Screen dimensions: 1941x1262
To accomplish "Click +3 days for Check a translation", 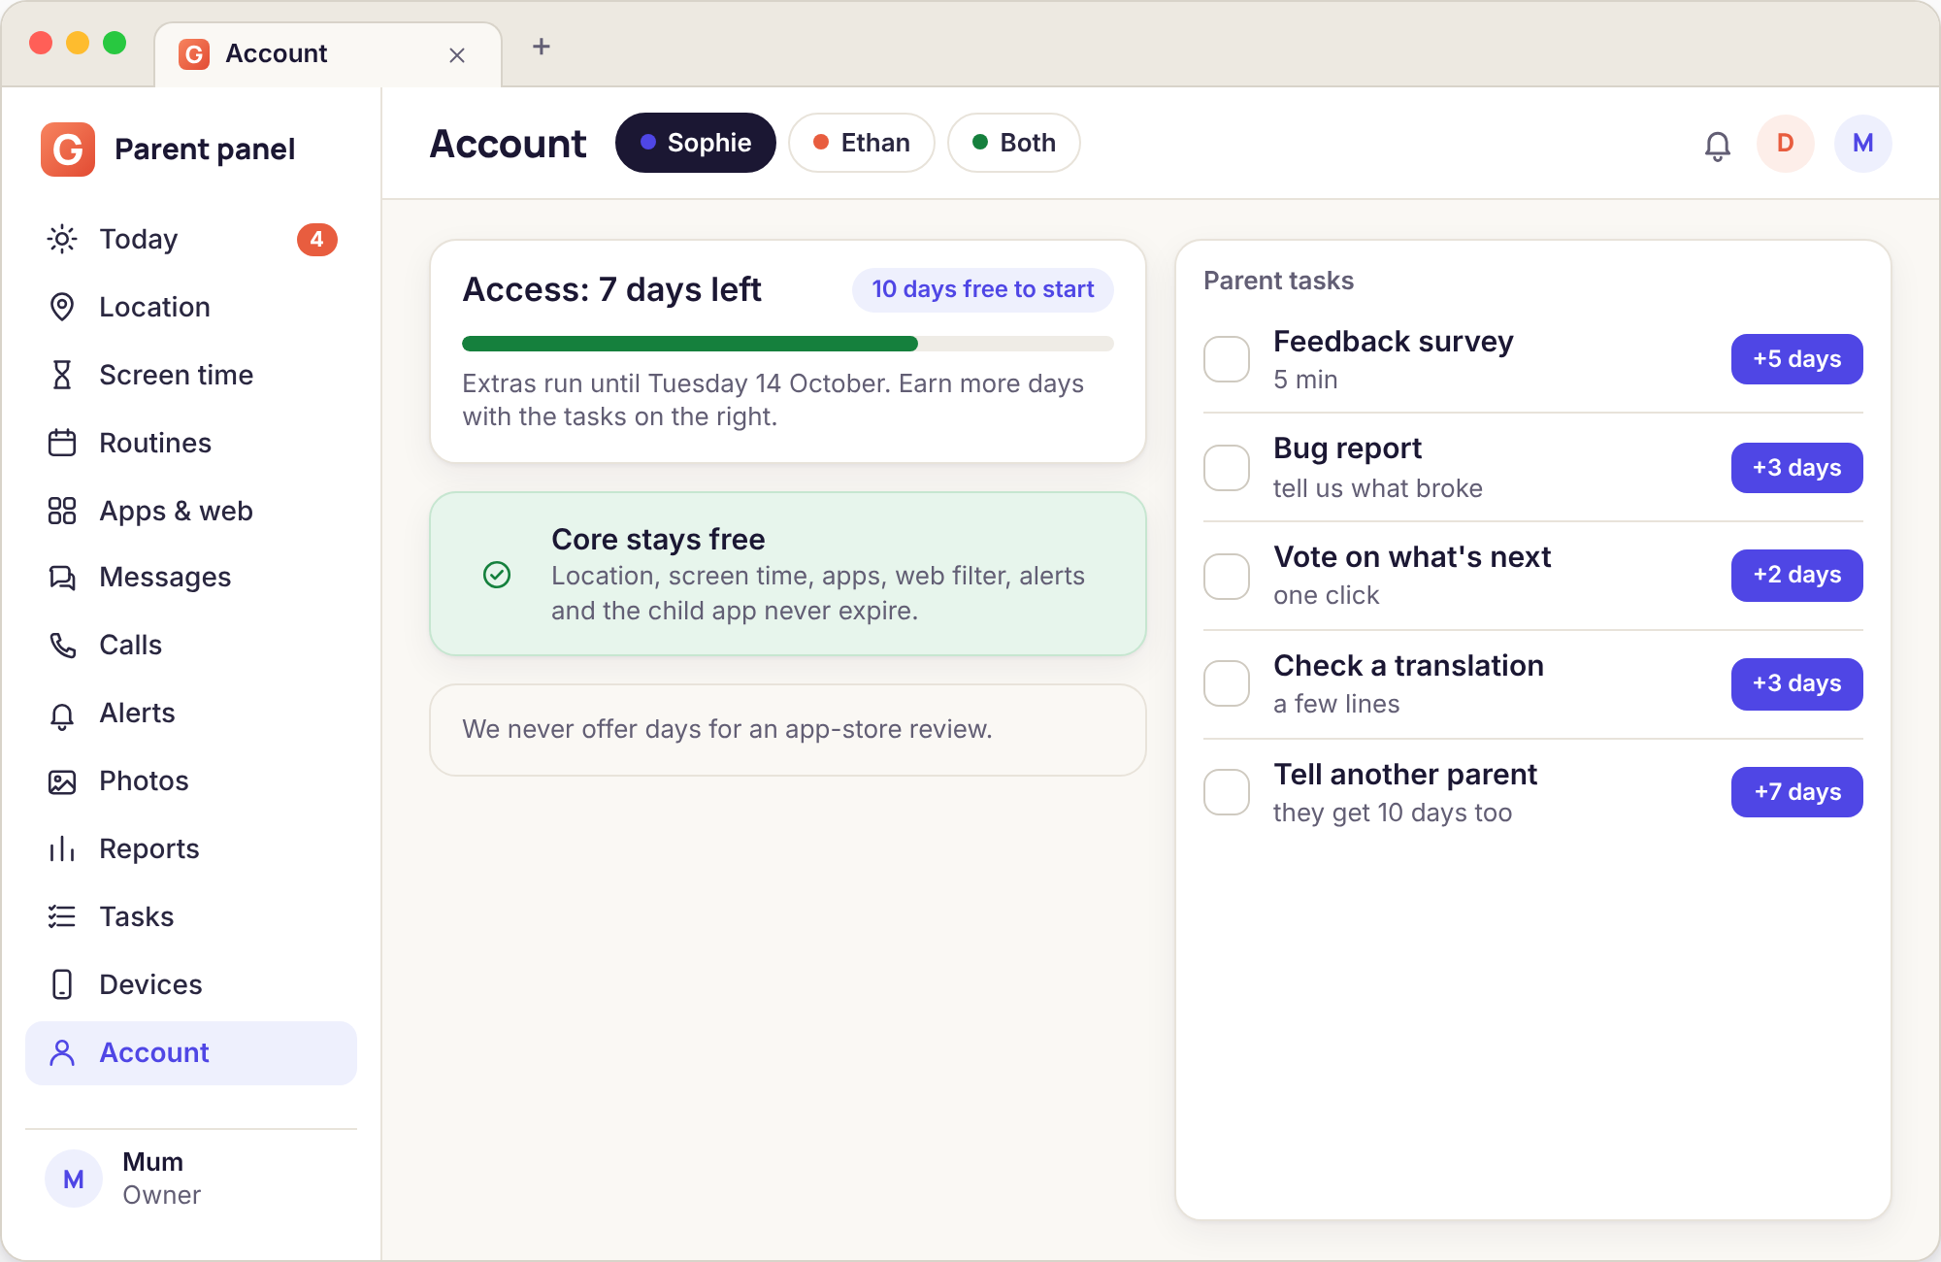I will pos(1797,683).
